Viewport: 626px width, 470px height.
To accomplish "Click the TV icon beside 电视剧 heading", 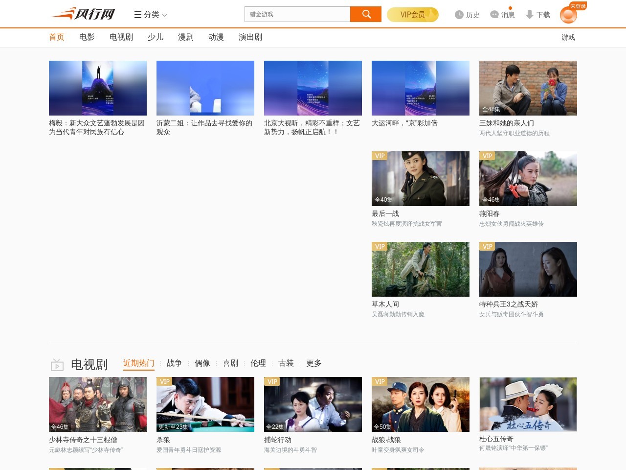I will (x=57, y=365).
